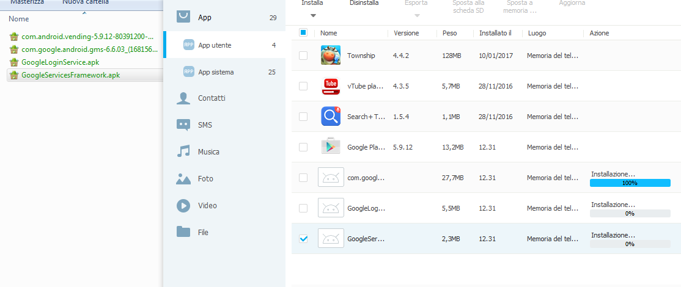Sort by Nome column in app table

click(x=329, y=33)
